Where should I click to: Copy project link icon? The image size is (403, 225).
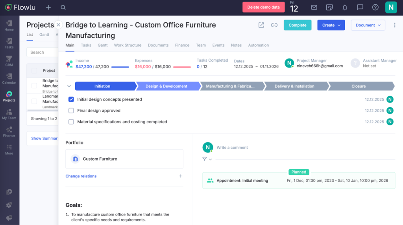click(x=274, y=25)
